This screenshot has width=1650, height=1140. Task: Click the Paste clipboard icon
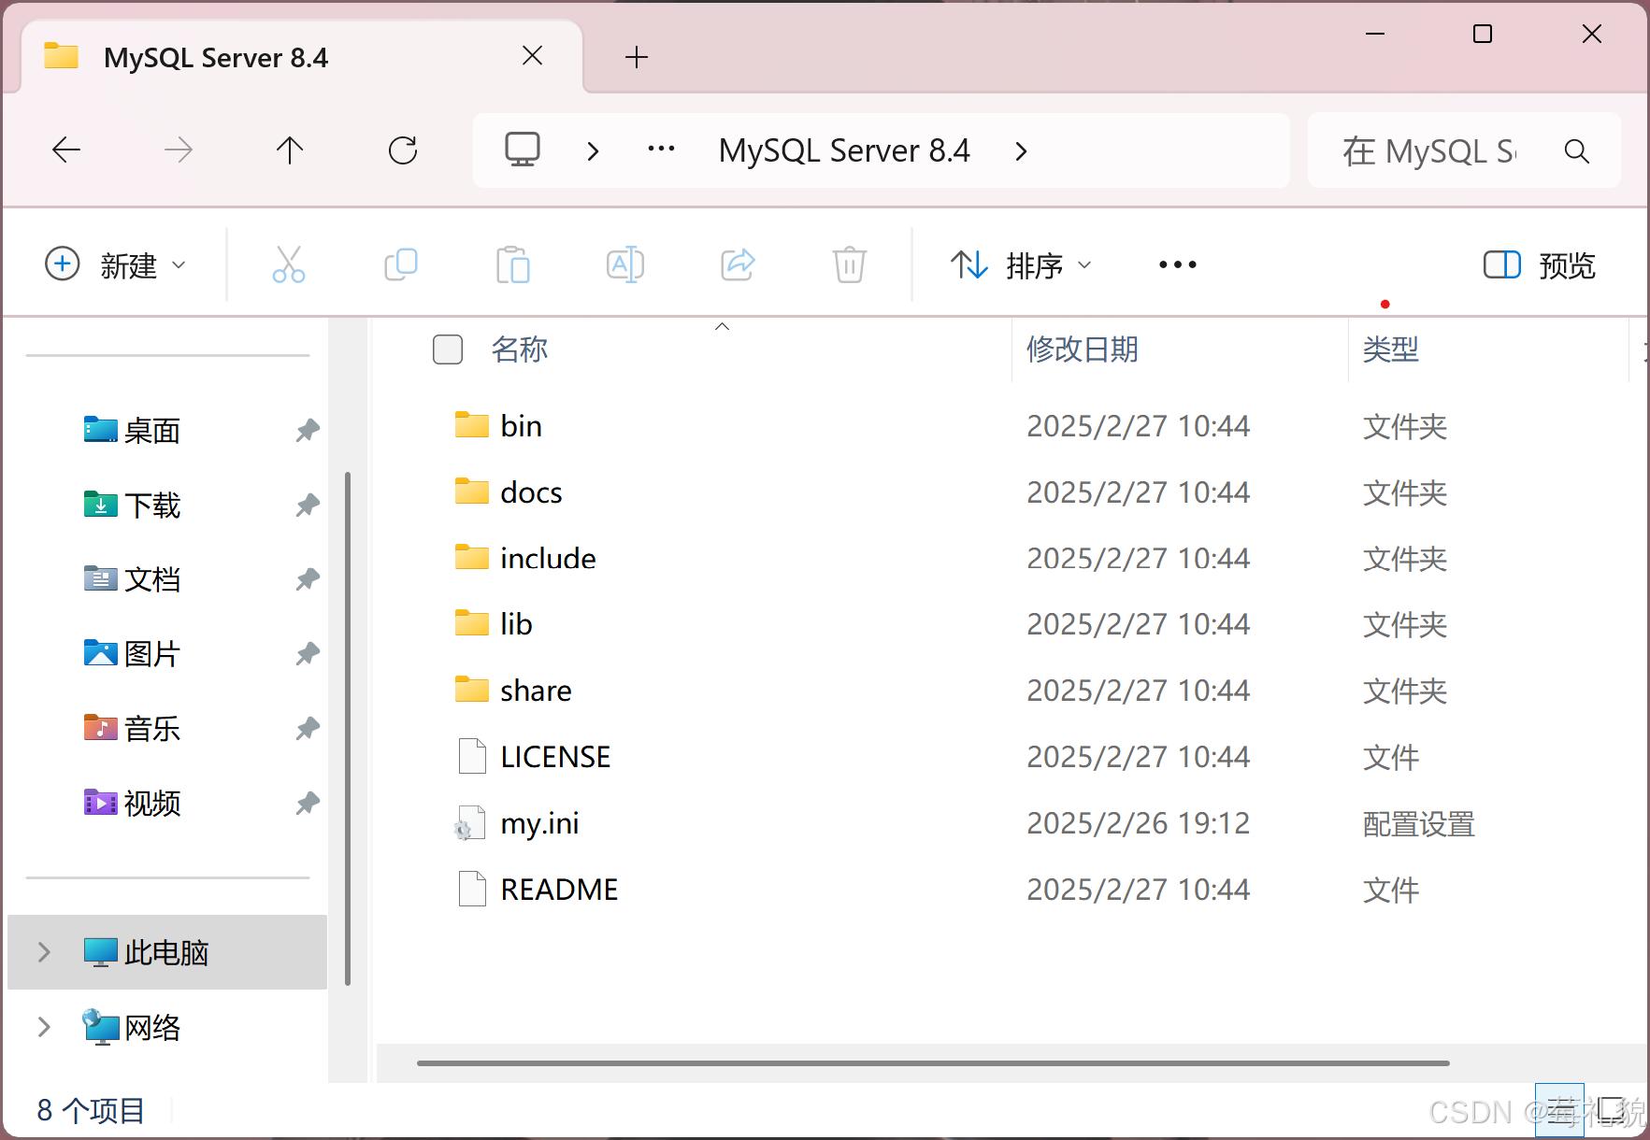coord(513,265)
